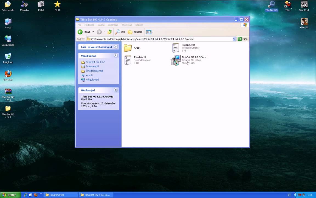Select the TibiaBot NG desktop shortcut
This screenshot has width=316, height=198.
271,6
